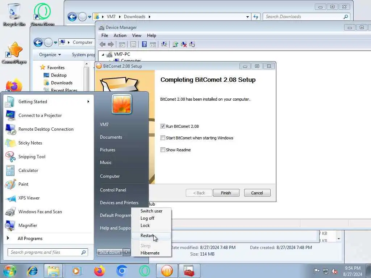The height and width of the screenshot is (278, 371).
Task: Click Search programs and files box
Action: pyautogui.click(x=47, y=252)
